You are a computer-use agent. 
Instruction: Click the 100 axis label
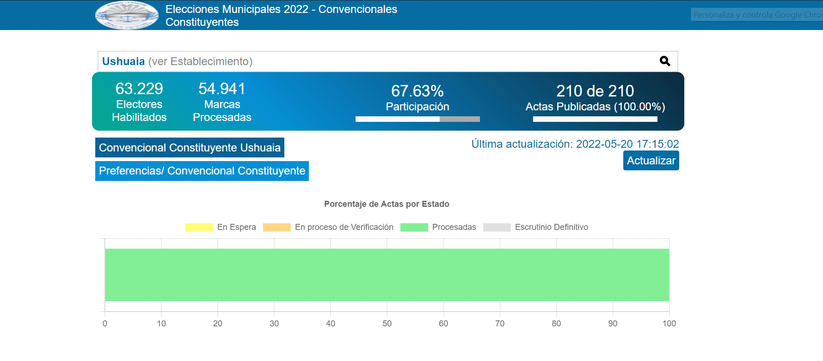(669, 324)
